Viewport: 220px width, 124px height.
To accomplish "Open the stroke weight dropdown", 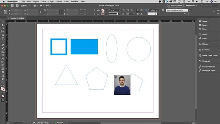I will (119, 10).
